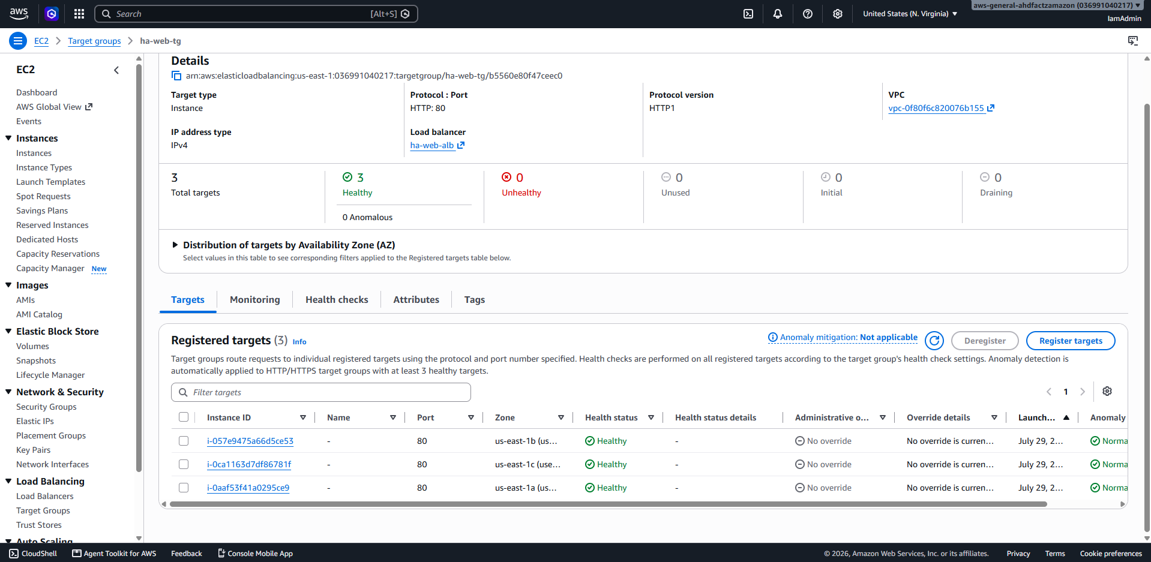The image size is (1151, 562).
Task: Select checkbox for i-0aaf53f41a0295ce9
Action: [184, 488]
